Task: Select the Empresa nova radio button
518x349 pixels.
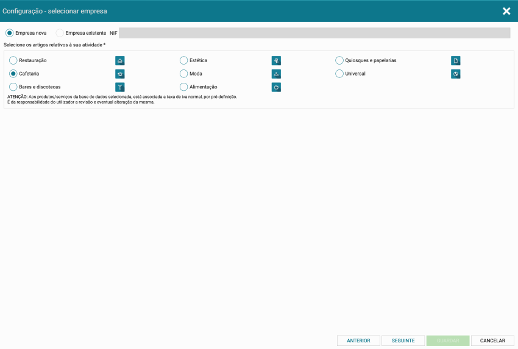Action: tap(10, 33)
